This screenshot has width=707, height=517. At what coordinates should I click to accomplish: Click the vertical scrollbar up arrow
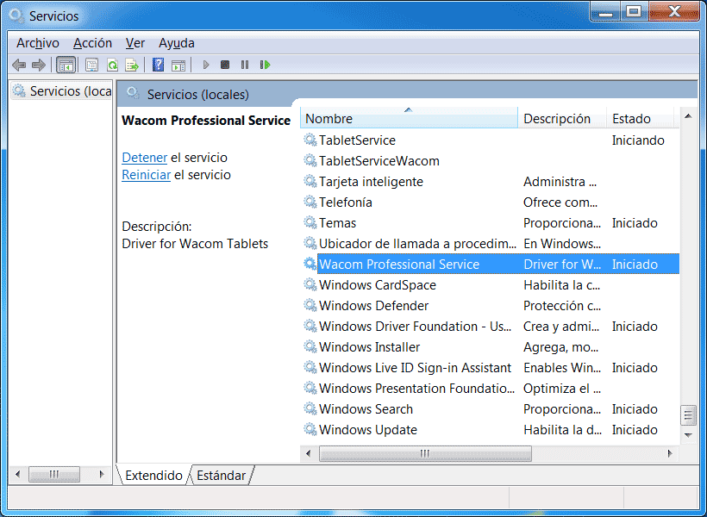[x=688, y=116]
